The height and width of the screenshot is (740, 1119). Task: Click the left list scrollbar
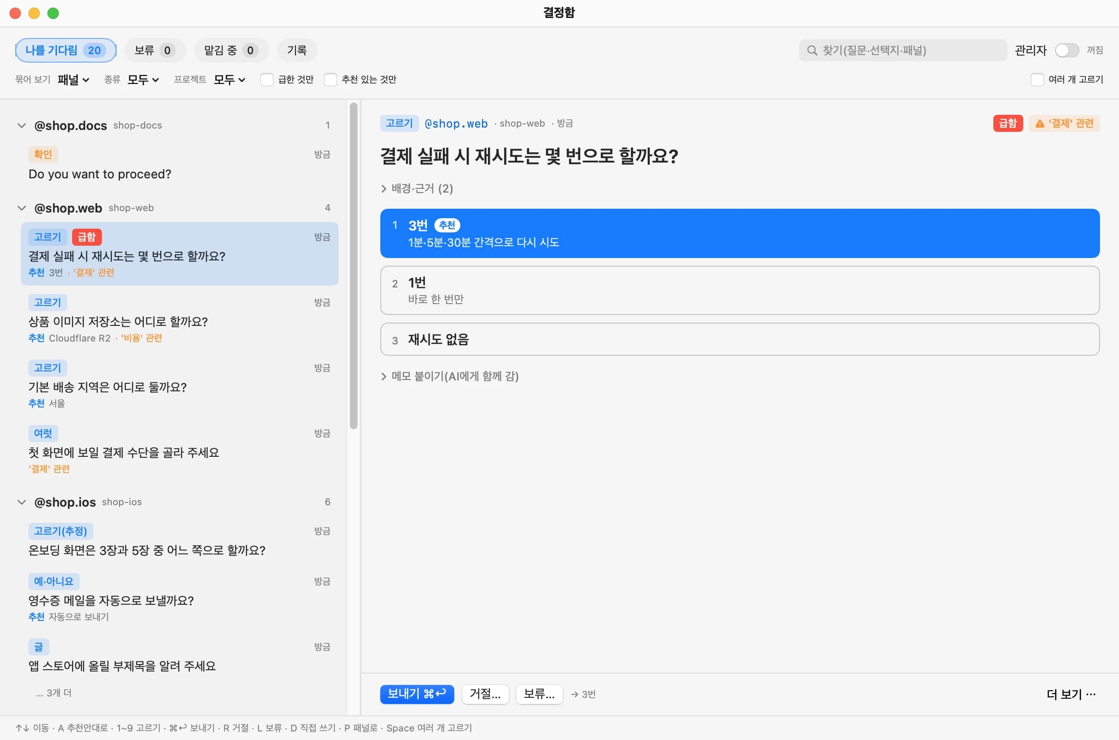pos(354,266)
